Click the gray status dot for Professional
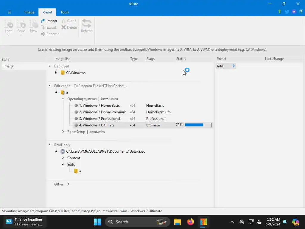Viewport: 305px width, 229px height. click(x=76, y=119)
